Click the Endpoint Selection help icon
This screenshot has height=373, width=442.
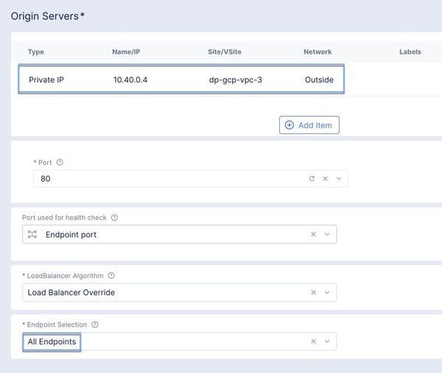(95, 324)
